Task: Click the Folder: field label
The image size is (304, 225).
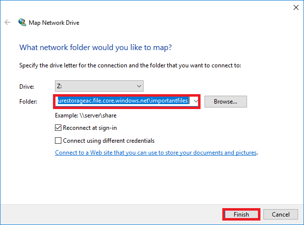Action: coord(29,101)
